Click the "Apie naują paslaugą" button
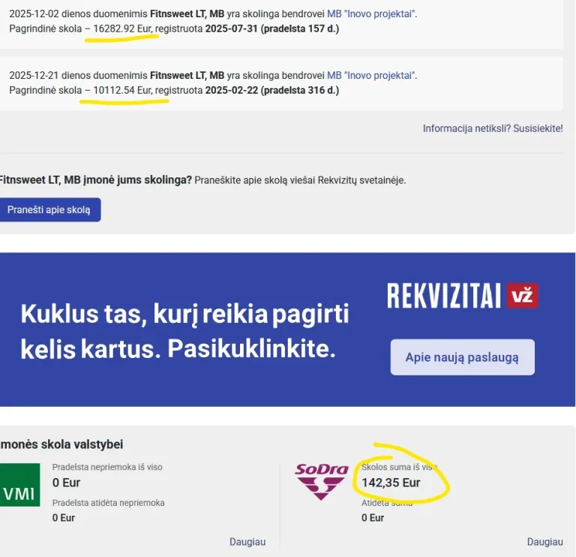 (x=463, y=357)
